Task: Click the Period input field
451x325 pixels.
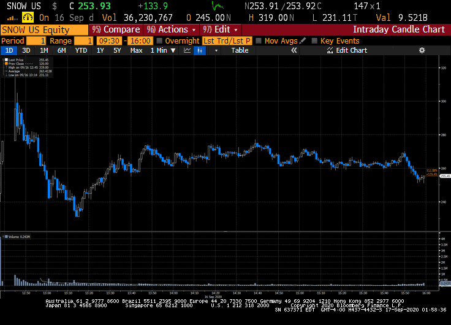Action: [x=36, y=41]
